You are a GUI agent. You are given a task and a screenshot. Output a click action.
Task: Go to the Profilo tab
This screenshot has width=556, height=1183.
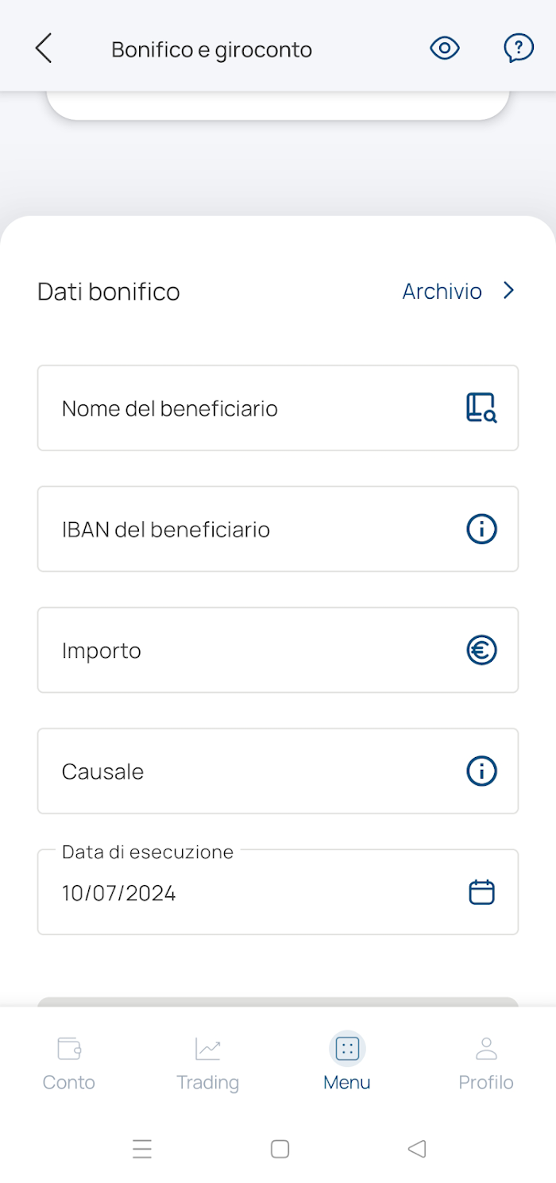tap(486, 1064)
